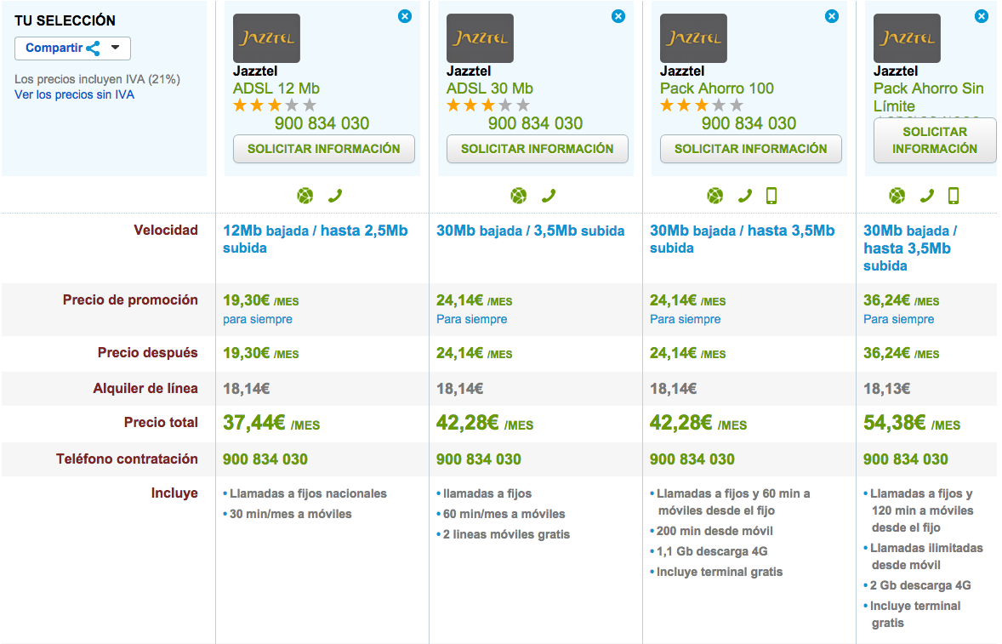
Task: Click the 'TU SELECCIÓN' heading
Action: (x=65, y=20)
